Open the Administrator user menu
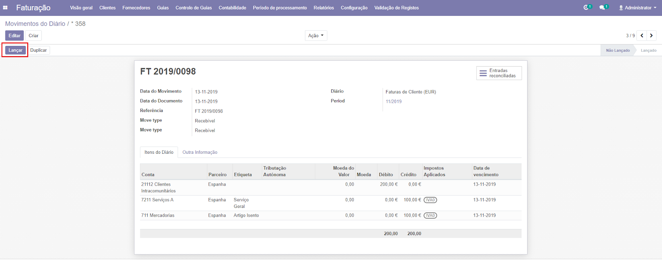The image size is (662, 260). pyautogui.click(x=638, y=7)
